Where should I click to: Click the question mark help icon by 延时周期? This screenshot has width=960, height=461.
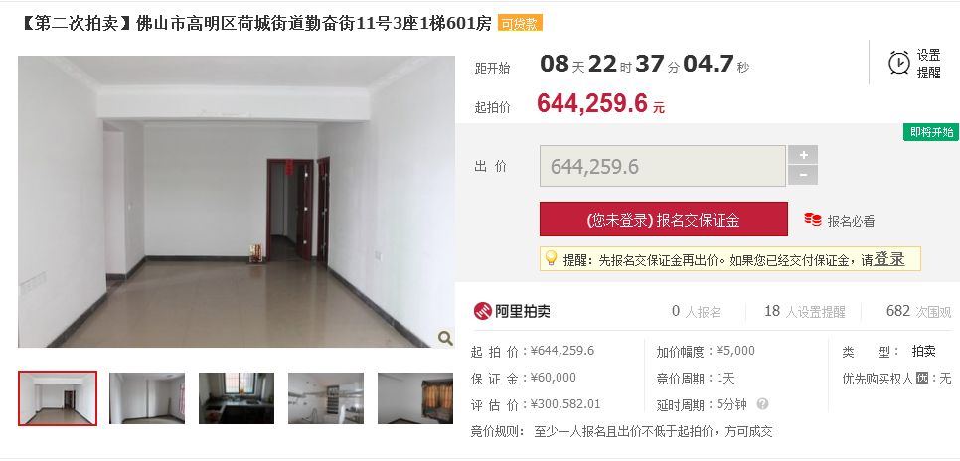[x=762, y=404]
